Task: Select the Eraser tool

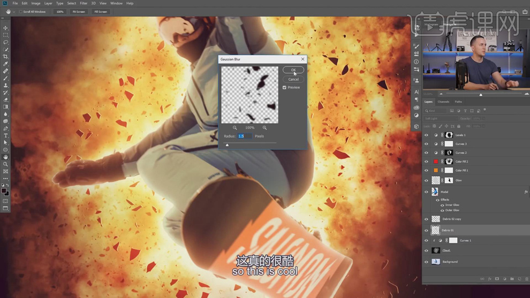Action: [x=5, y=100]
